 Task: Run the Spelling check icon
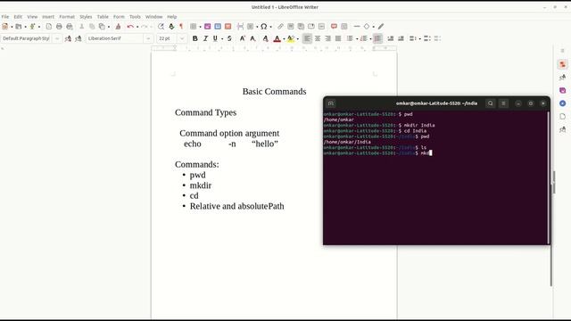[x=171, y=27]
